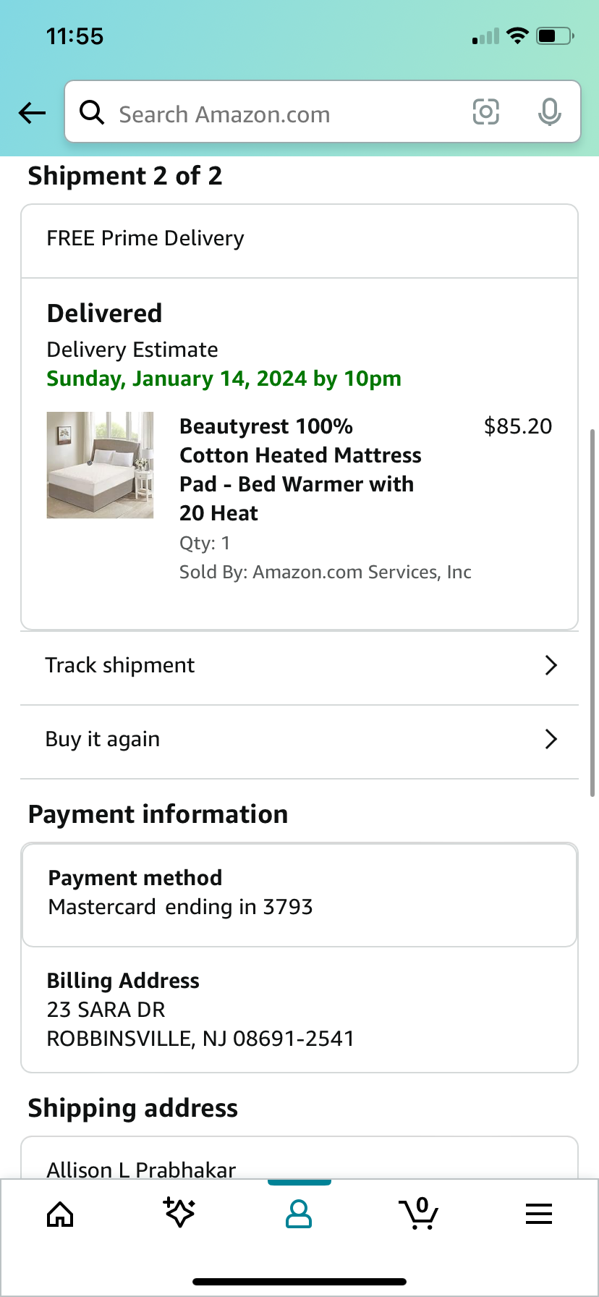599x1297 pixels.
Task: Expand the Track shipment chevron
Action: 551,665
